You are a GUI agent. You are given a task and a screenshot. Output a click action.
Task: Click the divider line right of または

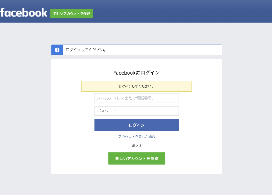tap(162, 146)
